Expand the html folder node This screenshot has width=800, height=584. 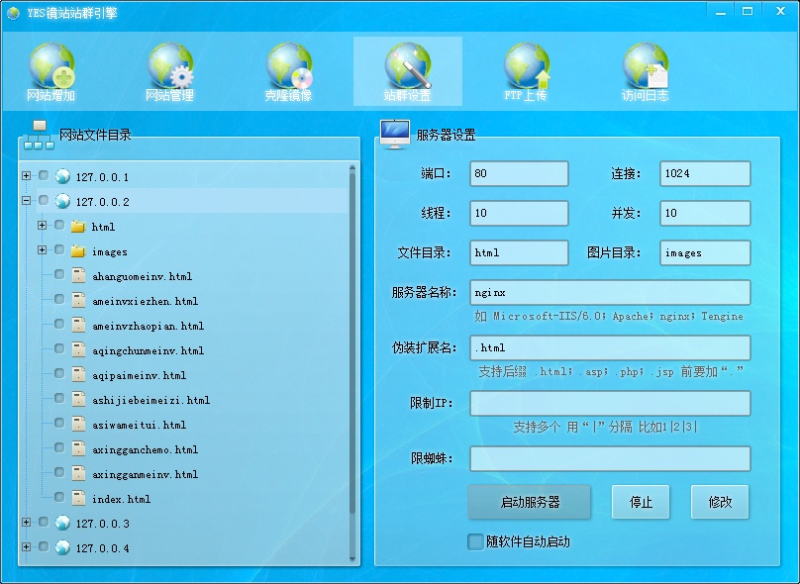[42, 225]
